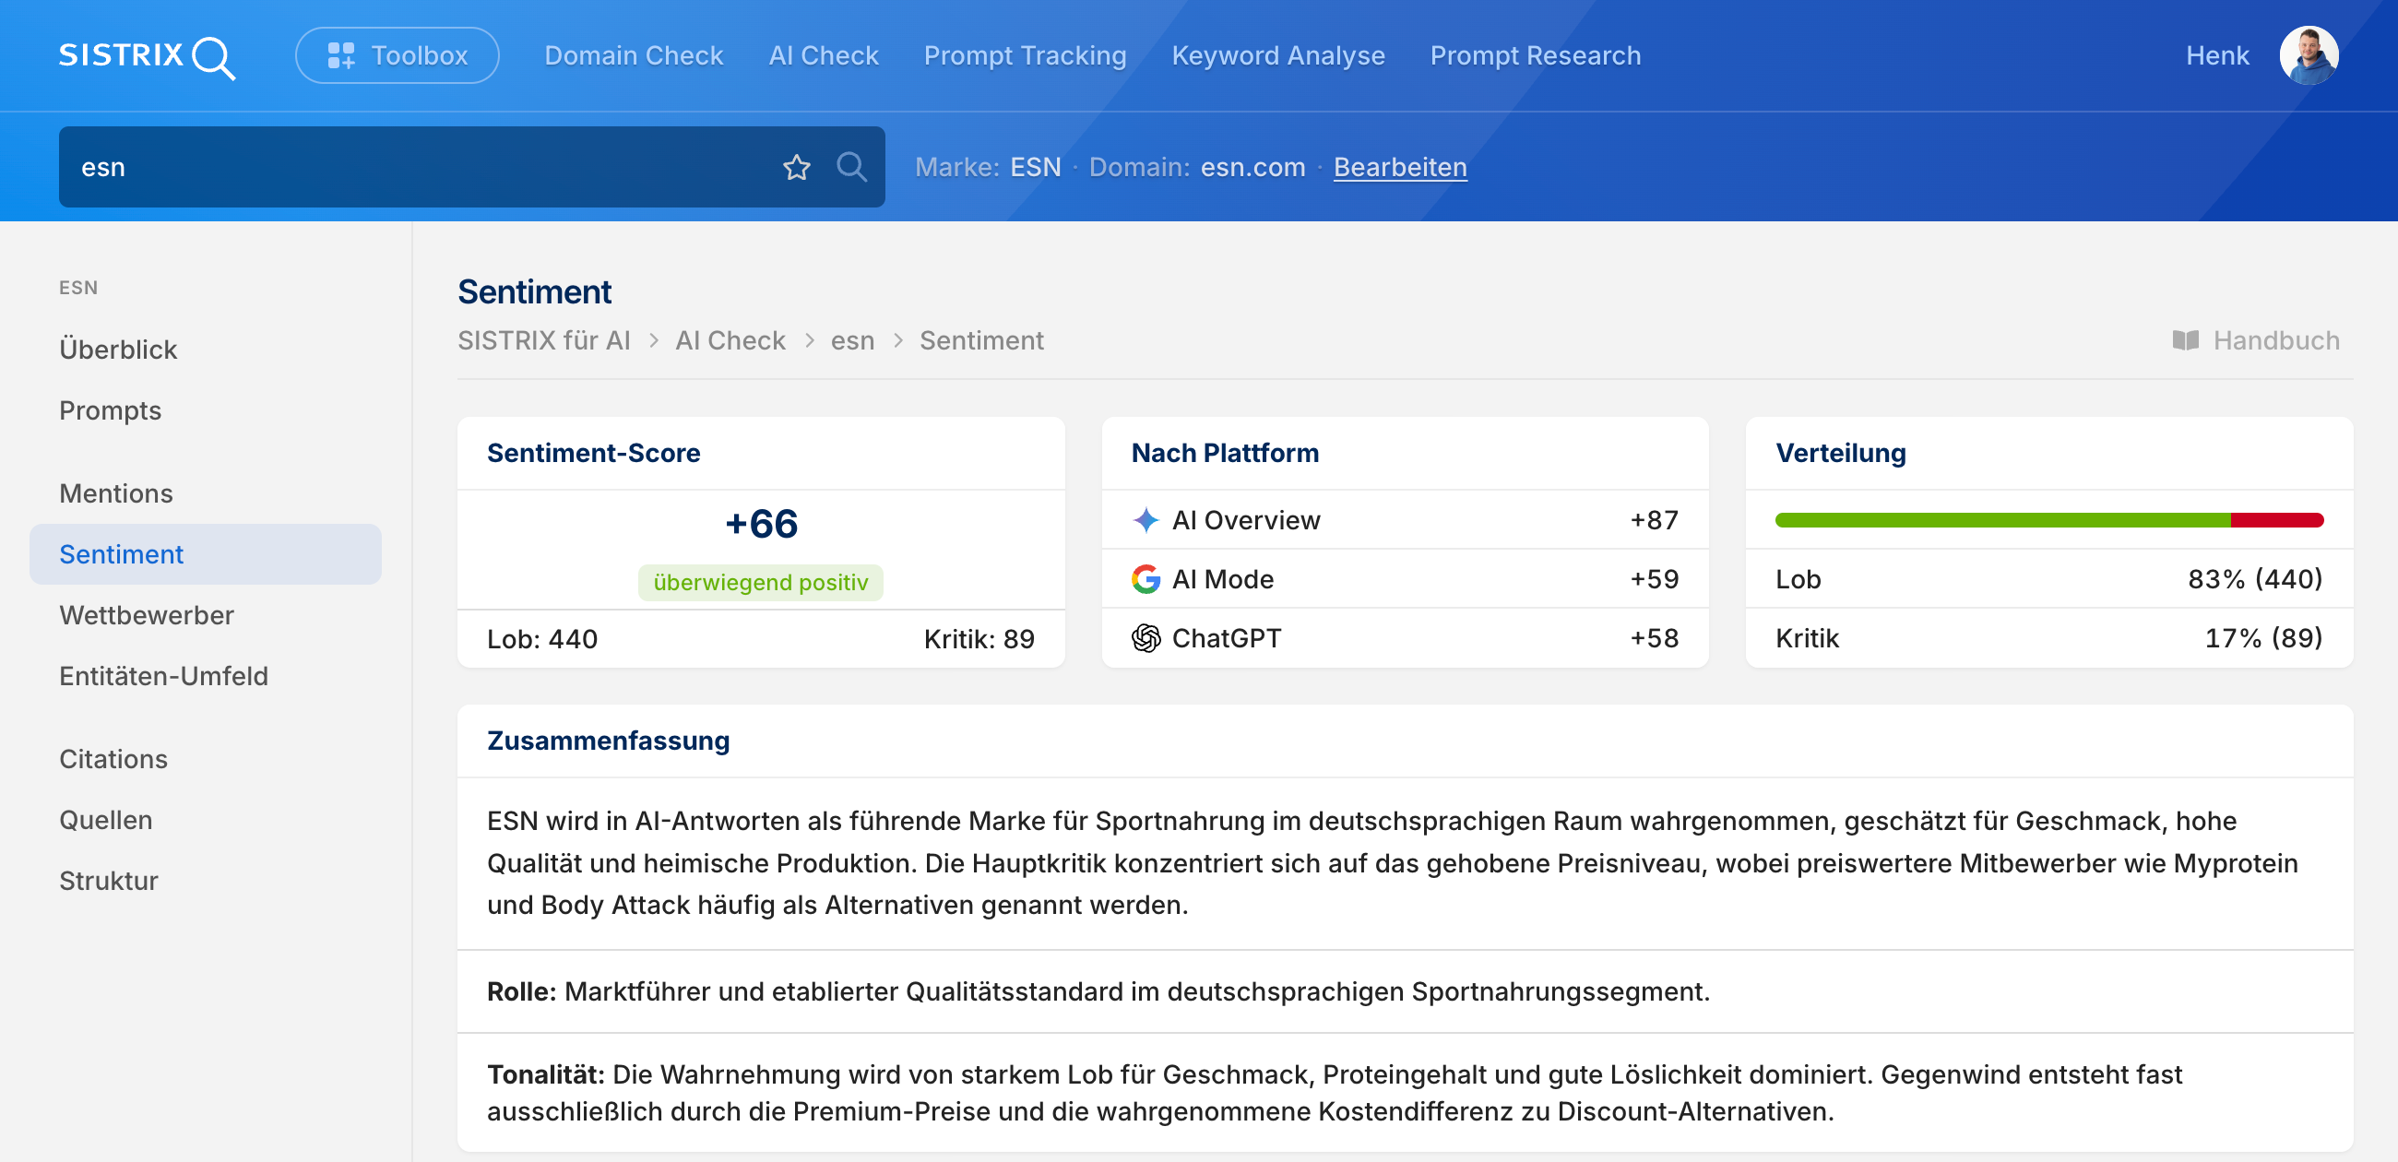Click the Sentiment page title
Screen dimensions: 2398x1162
534,292
